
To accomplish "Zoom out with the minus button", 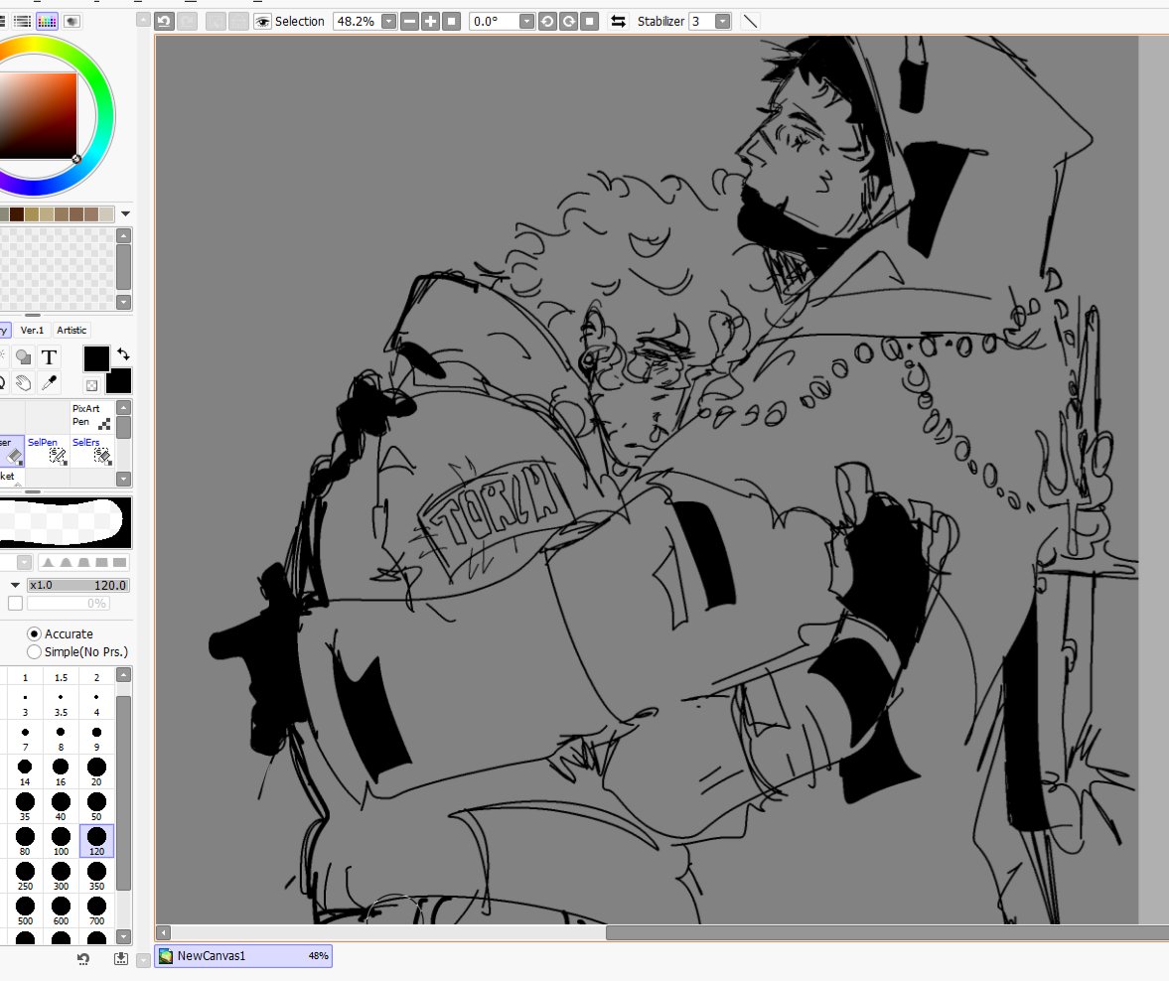I will tap(409, 21).
